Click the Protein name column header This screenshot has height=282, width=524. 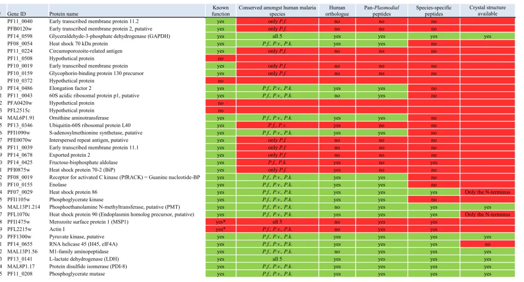tap(64, 14)
